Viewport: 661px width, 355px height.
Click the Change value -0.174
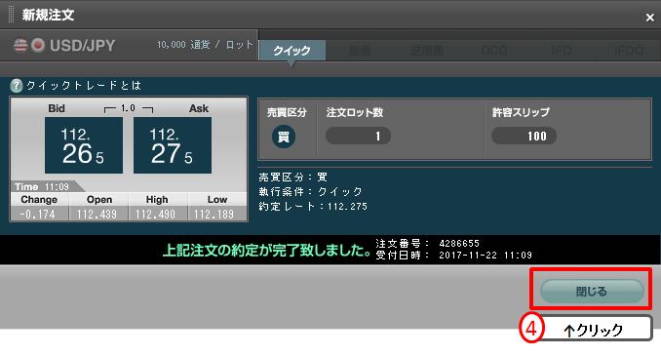click(38, 215)
